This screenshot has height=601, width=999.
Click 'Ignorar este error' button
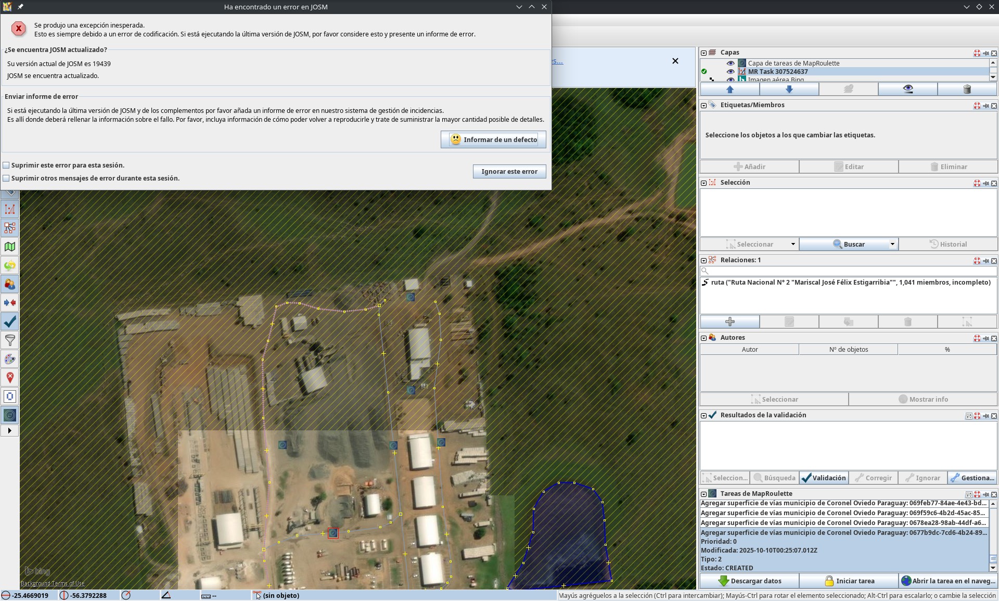coord(509,172)
